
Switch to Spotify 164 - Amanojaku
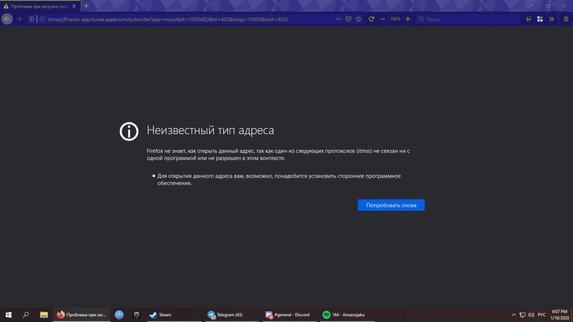[348, 315]
